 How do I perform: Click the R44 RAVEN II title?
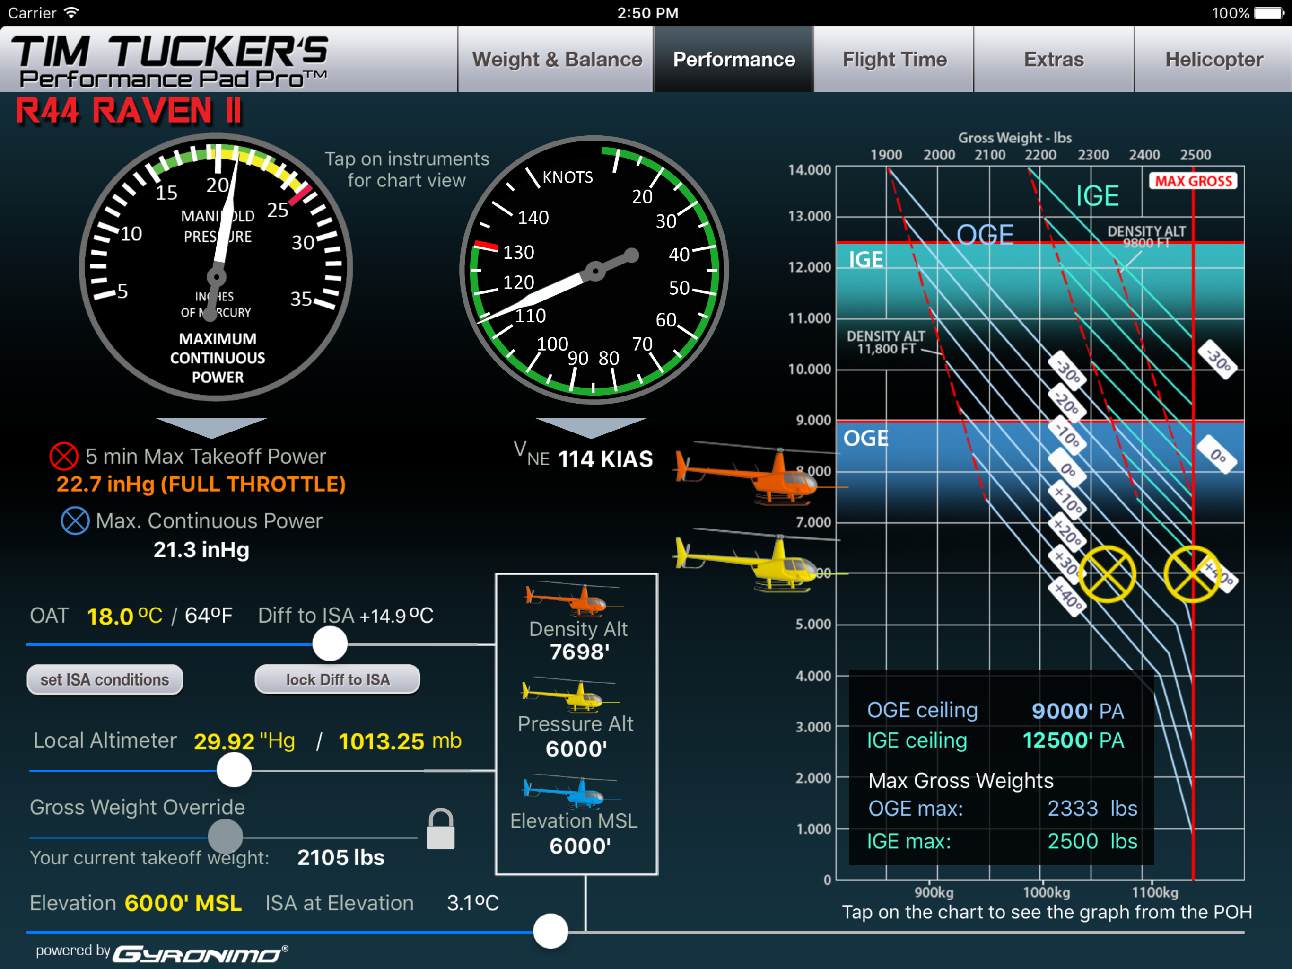click(x=129, y=111)
